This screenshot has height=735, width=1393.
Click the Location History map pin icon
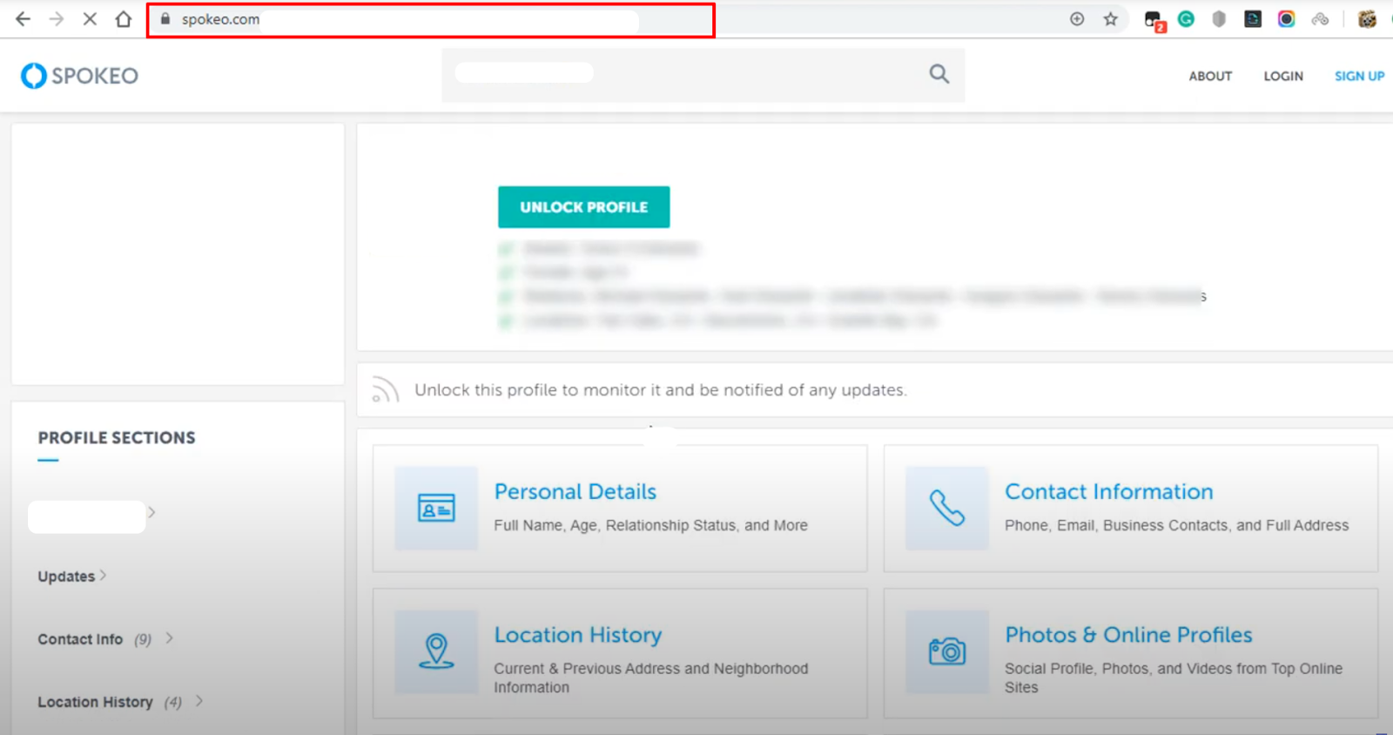(x=436, y=651)
